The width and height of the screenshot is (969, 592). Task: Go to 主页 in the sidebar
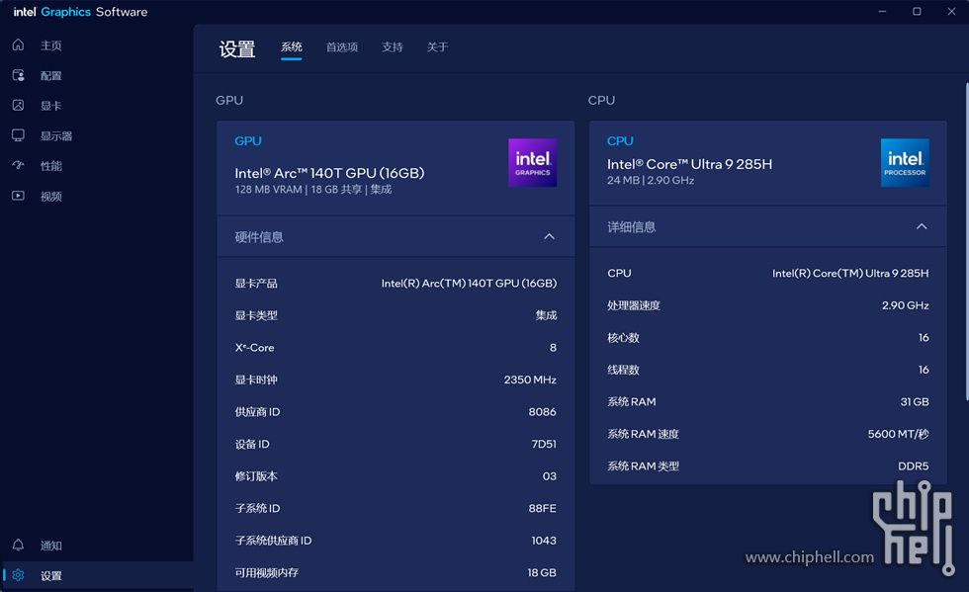(x=51, y=45)
